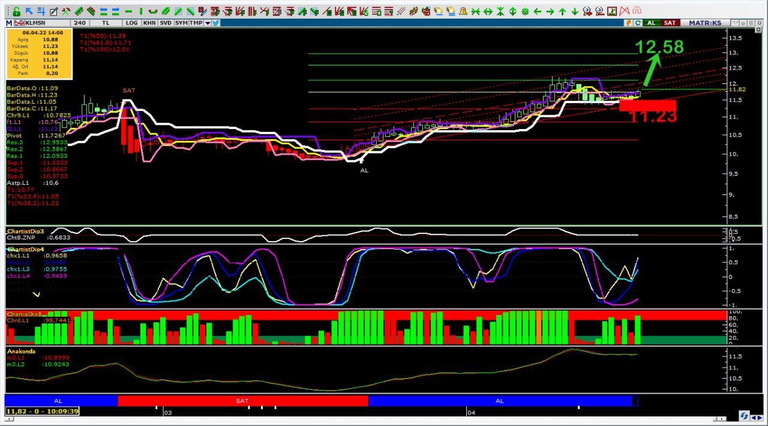The image size is (768, 426).
Task: Click the TL currency header item
Action: click(106, 23)
